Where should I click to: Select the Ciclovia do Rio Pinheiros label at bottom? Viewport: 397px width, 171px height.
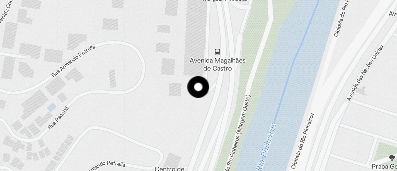302,141
